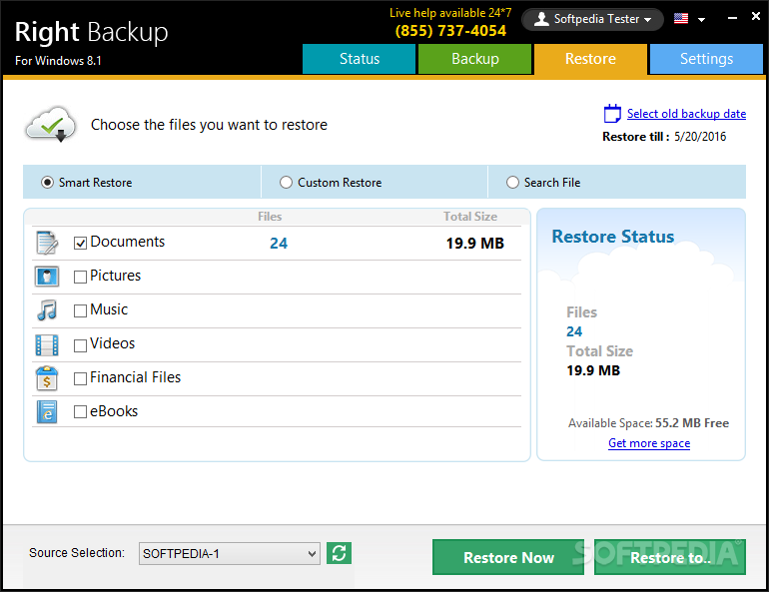The image size is (769, 592).
Task: Click the US flag language icon
Action: coord(681,19)
